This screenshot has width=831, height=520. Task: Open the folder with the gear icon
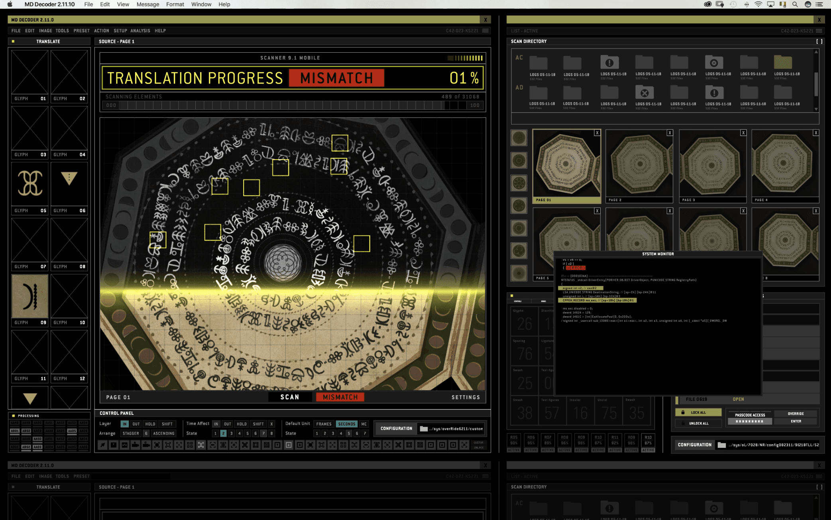pyautogui.click(x=714, y=63)
